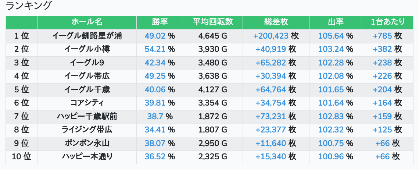Screen dimensions: 419x170
Task: Select ボンボン永山 in the table
Action: [87, 143]
